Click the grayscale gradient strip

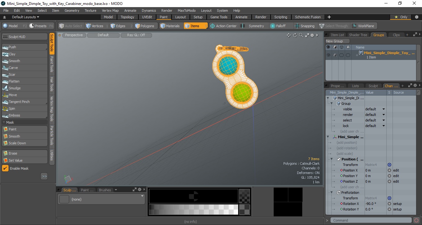tap(194, 210)
